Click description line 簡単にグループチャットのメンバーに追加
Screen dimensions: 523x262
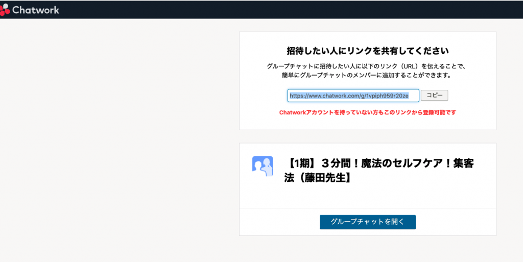(366, 76)
